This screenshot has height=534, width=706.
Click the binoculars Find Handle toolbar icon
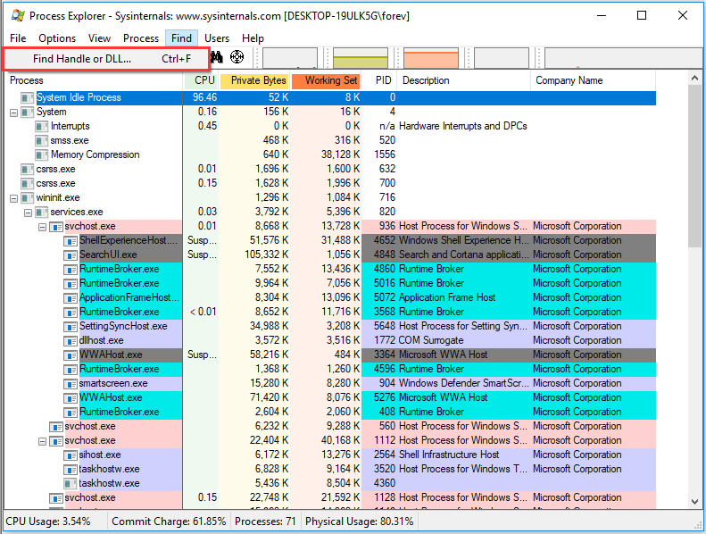[x=216, y=58]
